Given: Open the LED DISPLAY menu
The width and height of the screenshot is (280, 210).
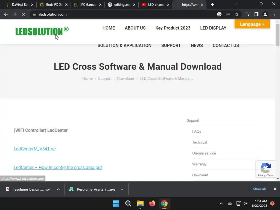Looking at the screenshot, I should (213, 28).
